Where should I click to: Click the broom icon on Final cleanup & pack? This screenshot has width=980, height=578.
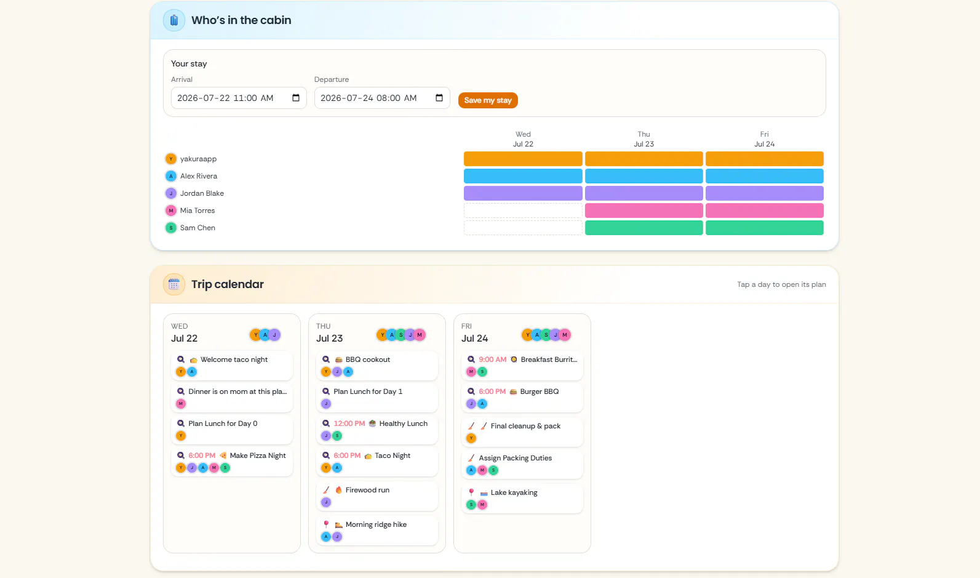tap(471, 426)
